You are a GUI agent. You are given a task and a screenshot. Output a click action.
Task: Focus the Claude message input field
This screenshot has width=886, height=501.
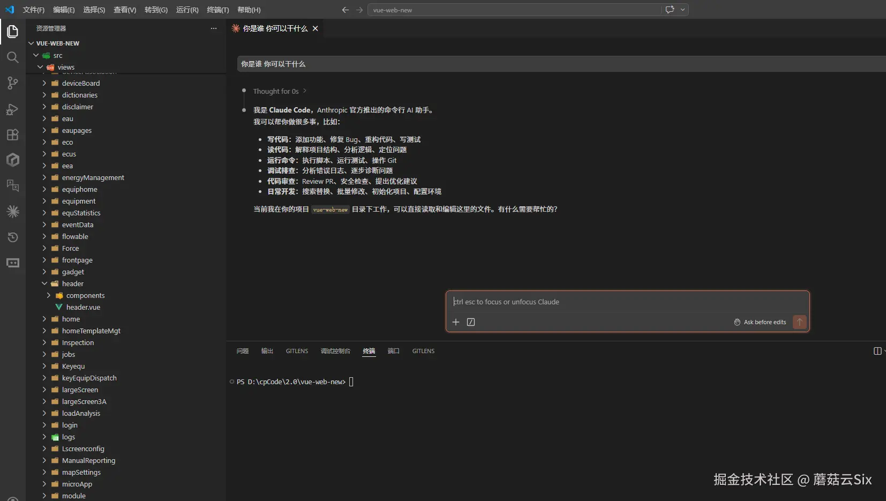[627, 302]
